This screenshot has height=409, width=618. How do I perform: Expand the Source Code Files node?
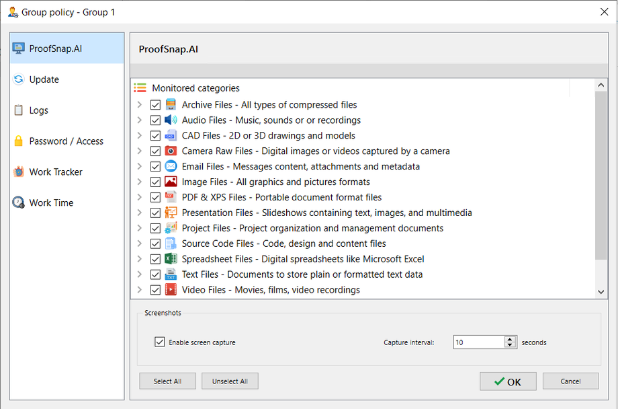click(140, 244)
